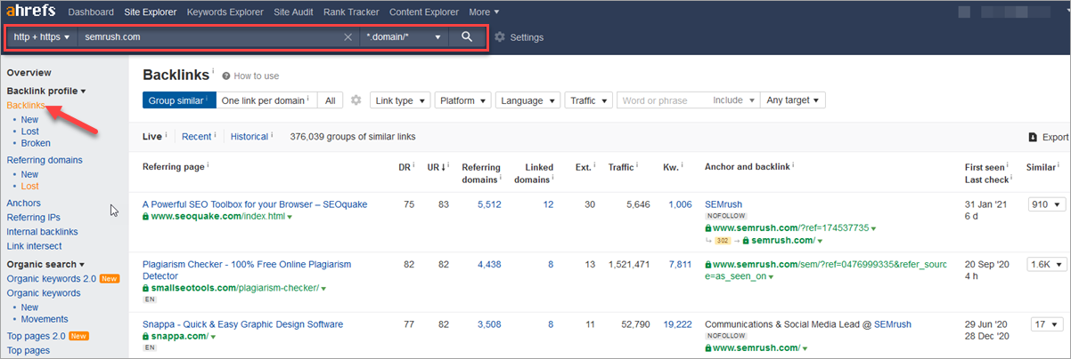This screenshot has height=359, width=1071.
Task: Open the Include dropdown
Action: pyautogui.click(x=734, y=100)
